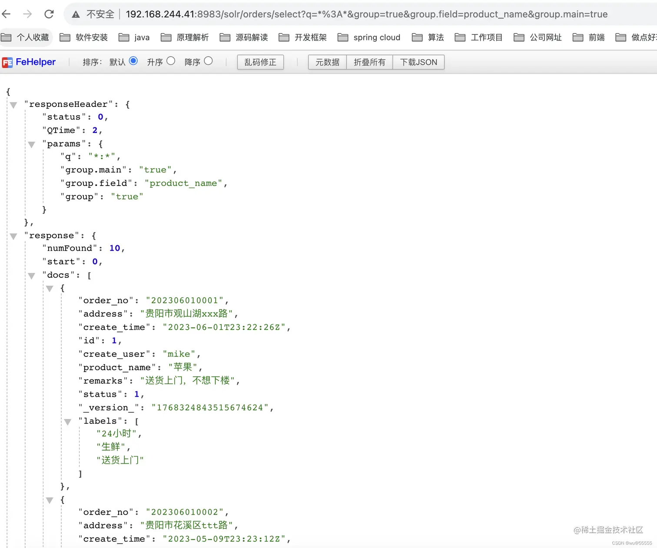Go forward with the browser forward arrow

click(27, 14)
